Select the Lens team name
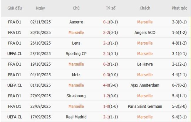The image size is (191, 122). [76, 43]
